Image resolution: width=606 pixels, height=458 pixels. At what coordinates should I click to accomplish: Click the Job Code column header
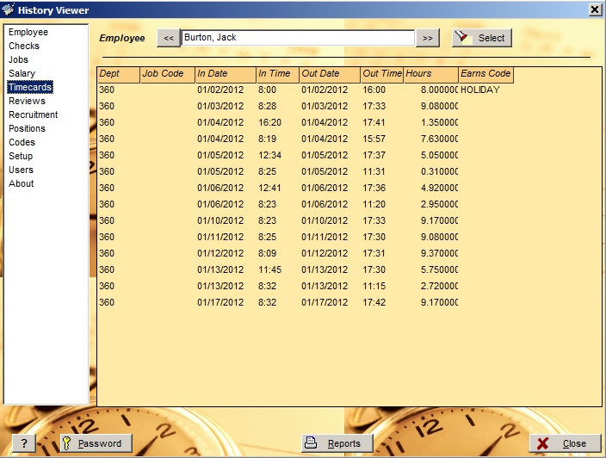click(x=167, y=75)
